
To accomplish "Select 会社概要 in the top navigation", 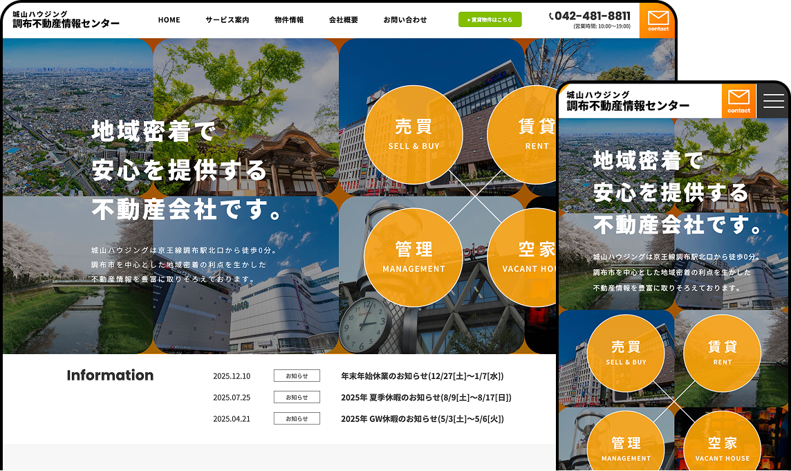I will point(342,20).
